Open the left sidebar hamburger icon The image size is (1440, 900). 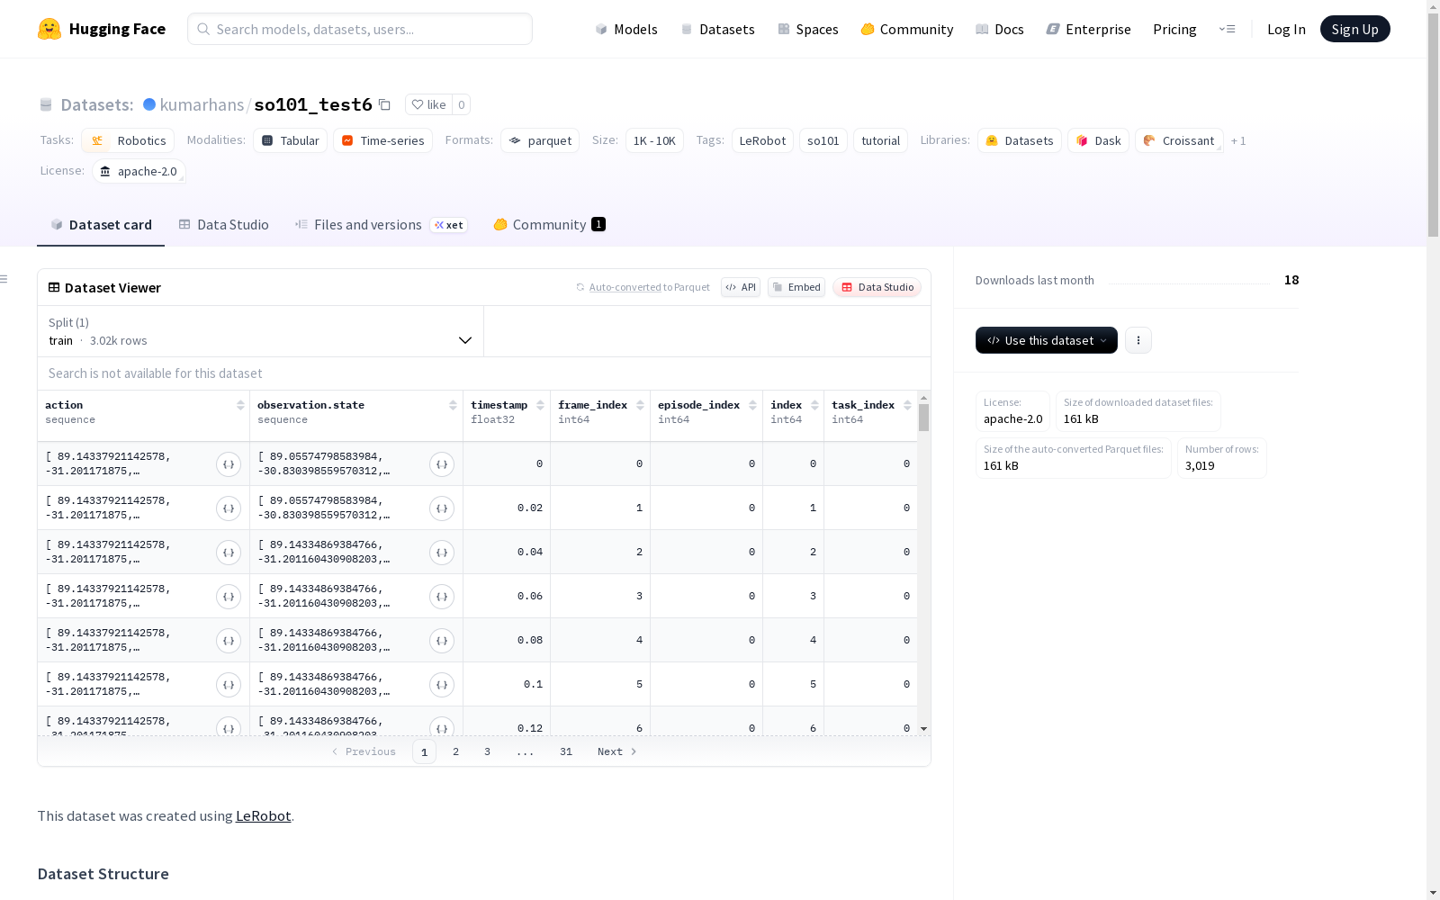tap(4, 279)
